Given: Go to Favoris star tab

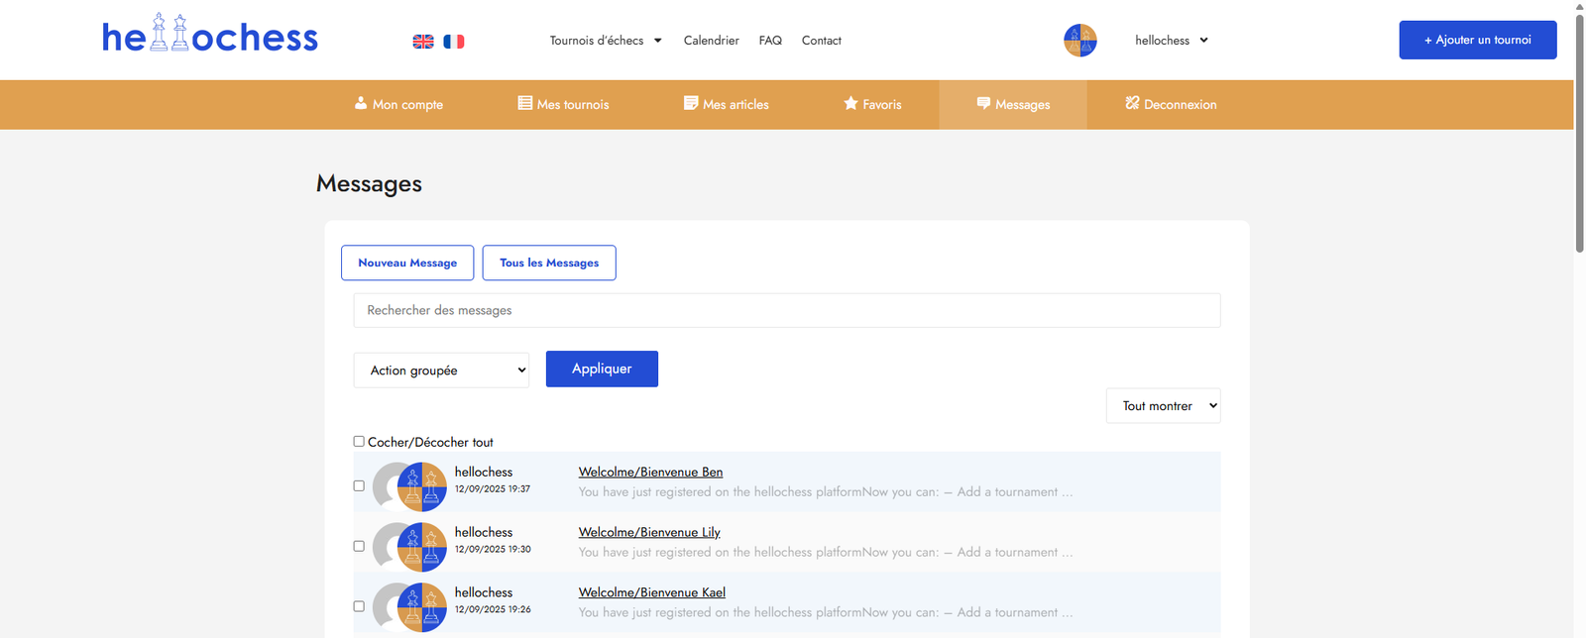Looking at the screenshot, I should click(872, 104).
